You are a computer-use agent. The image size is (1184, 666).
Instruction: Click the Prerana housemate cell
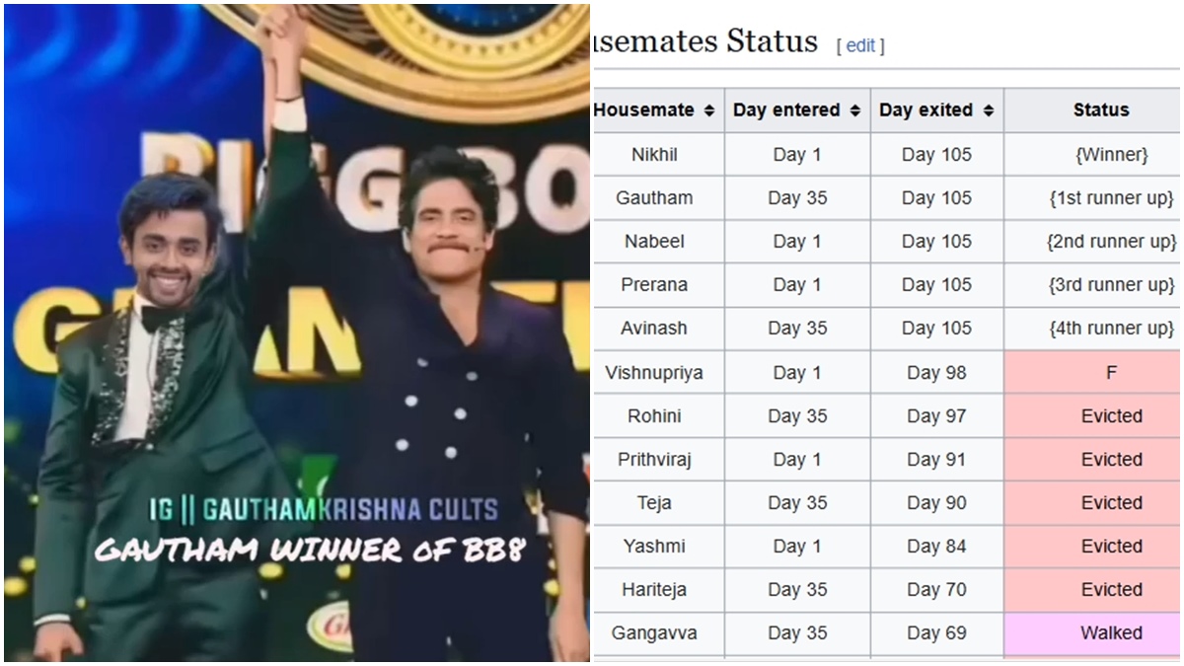pos(654,284)
